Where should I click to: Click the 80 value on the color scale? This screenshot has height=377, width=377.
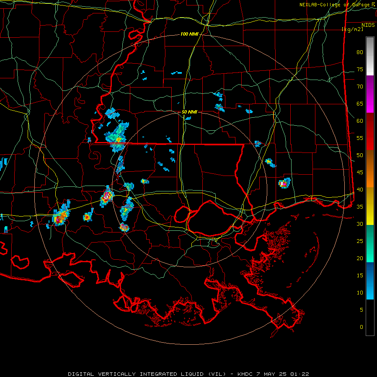coord(360,52)
